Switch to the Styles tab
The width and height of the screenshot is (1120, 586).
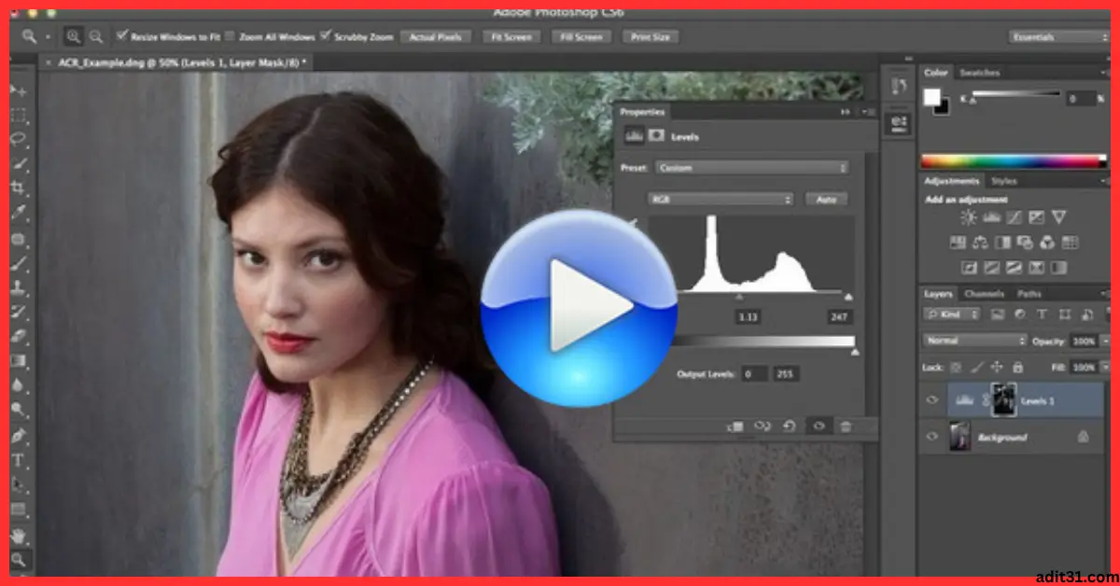coord(1003,180)
